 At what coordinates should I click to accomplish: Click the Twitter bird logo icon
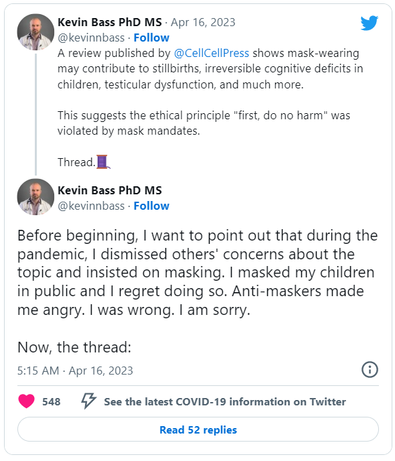[369, 23]
